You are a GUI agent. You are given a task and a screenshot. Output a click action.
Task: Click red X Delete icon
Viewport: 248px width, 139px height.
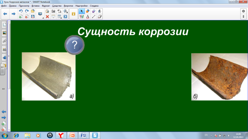pos(47,16)
